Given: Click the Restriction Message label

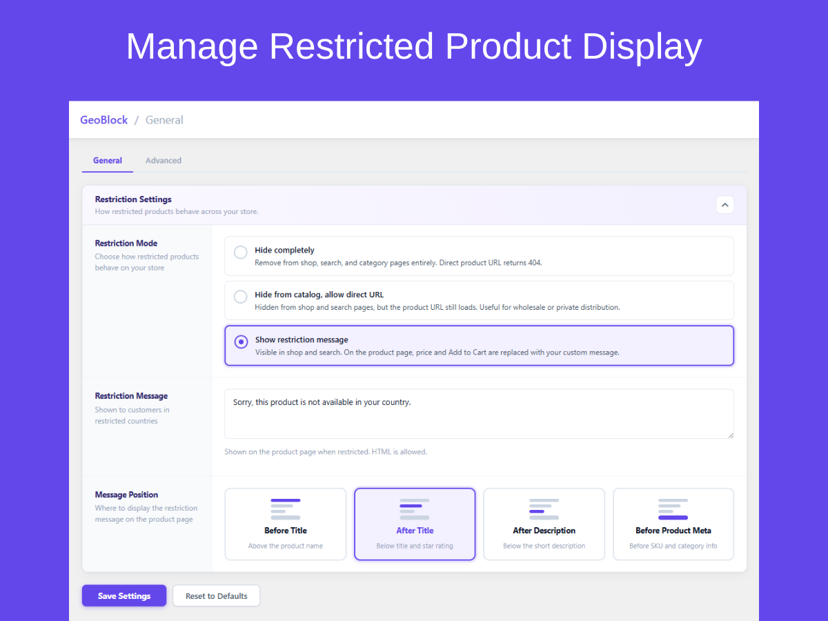Looking at the screenshot, I should (131, 396).
